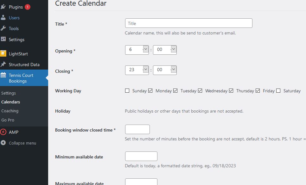Open the Coaching submenu item
306x185 pixels.
point(10,111)
